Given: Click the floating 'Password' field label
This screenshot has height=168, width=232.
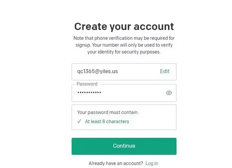Looking at the screenshot, I should click(87, 84).
